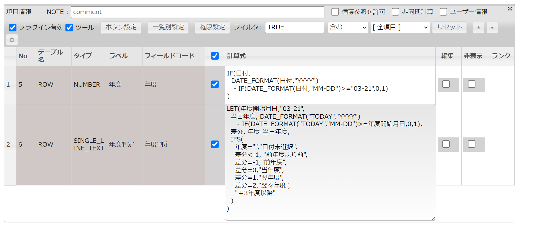Image resolution: width=534 pixels, height=225 pixels.
Task: Enable ユーザー情報 checkbox
Action: click(x=443, y=12)
